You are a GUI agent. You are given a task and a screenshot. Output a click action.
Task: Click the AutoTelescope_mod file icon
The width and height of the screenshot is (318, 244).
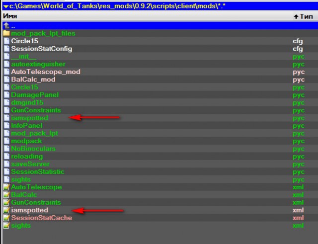coord(6,72)
